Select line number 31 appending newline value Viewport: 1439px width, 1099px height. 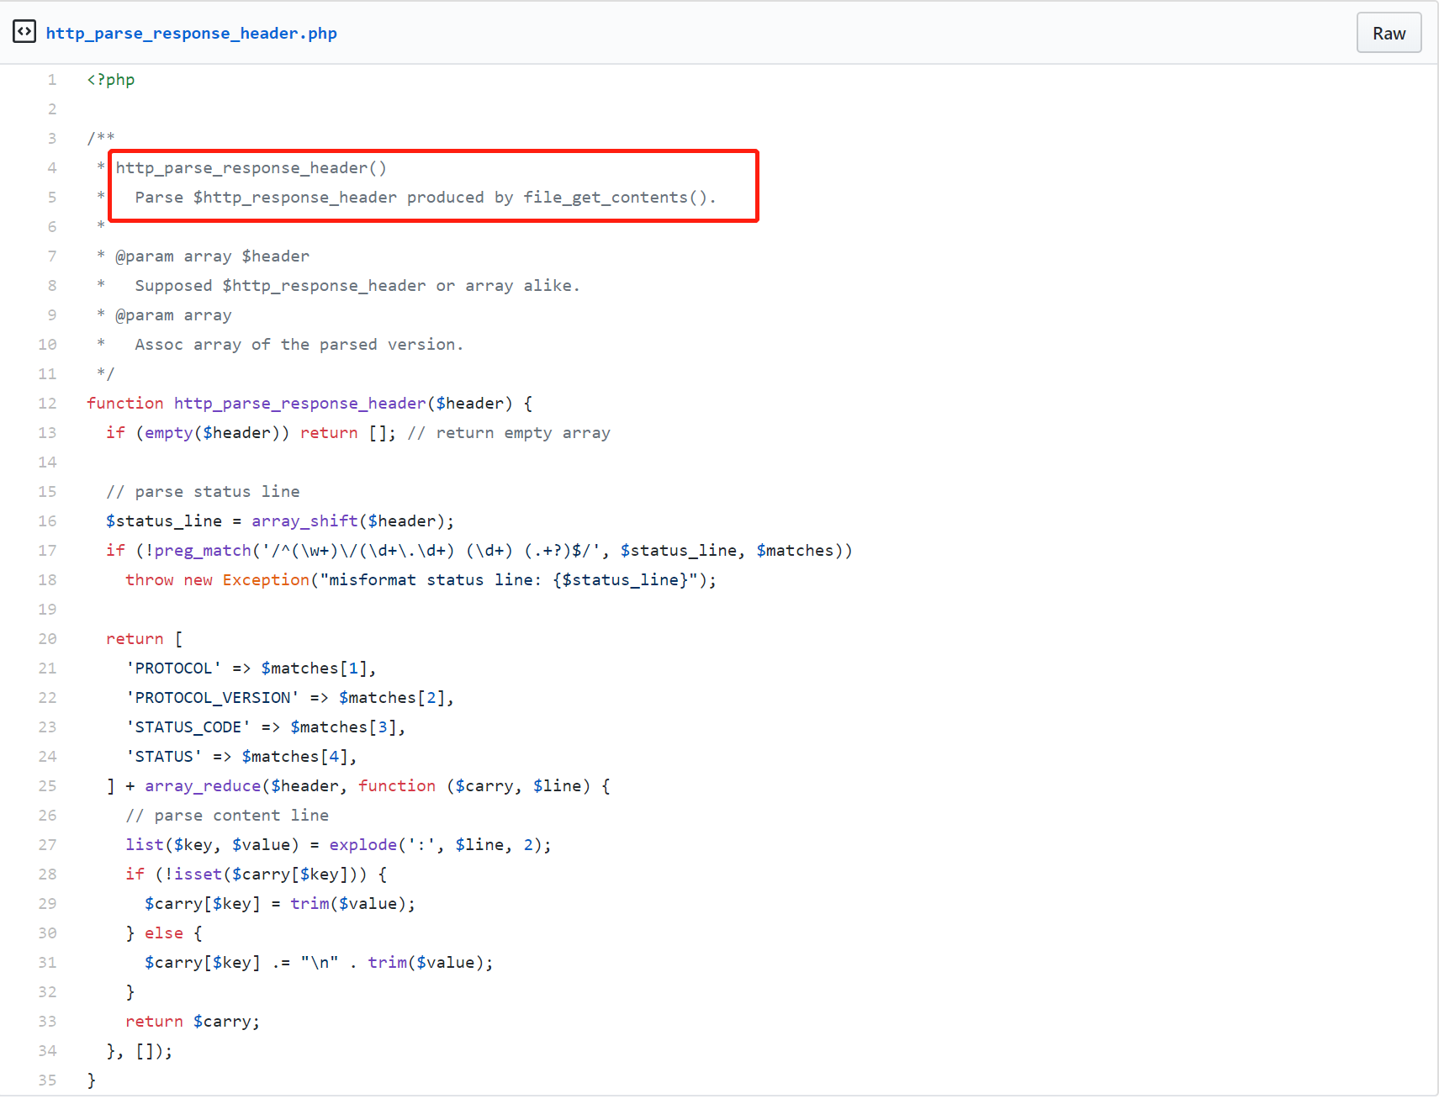pyautogui.click(x=47, y=962)
